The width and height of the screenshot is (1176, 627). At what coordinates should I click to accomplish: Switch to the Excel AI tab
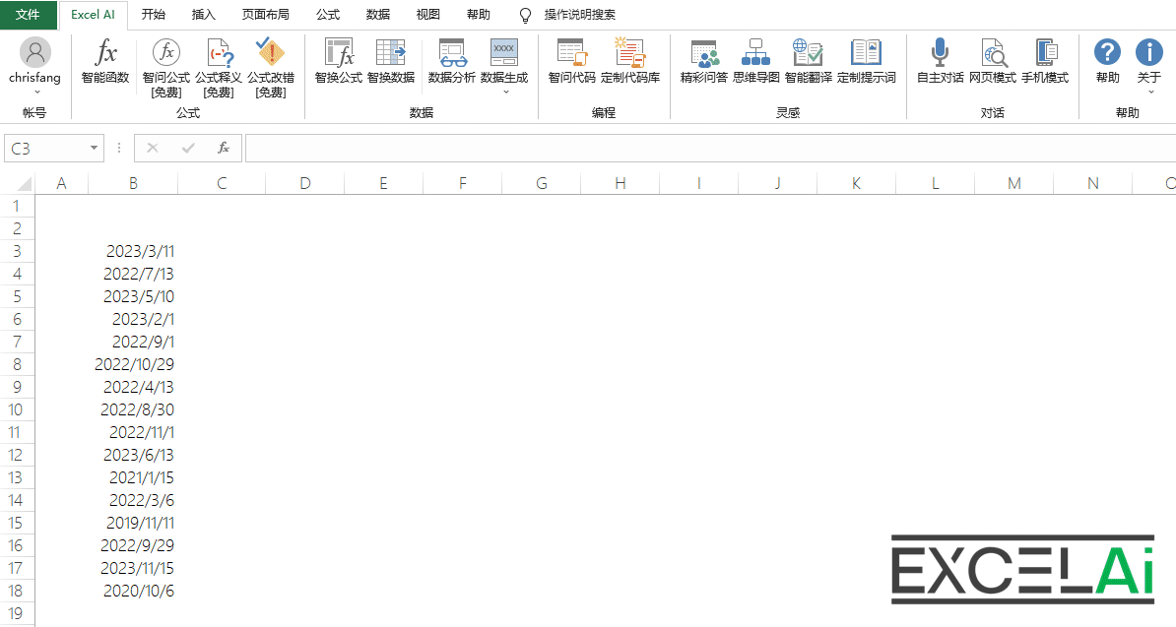click(93, 14)
